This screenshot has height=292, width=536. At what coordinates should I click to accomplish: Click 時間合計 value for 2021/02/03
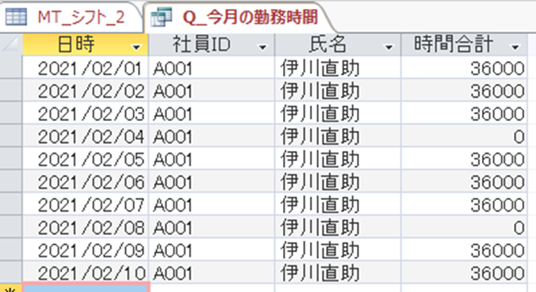tap(496, 113)
